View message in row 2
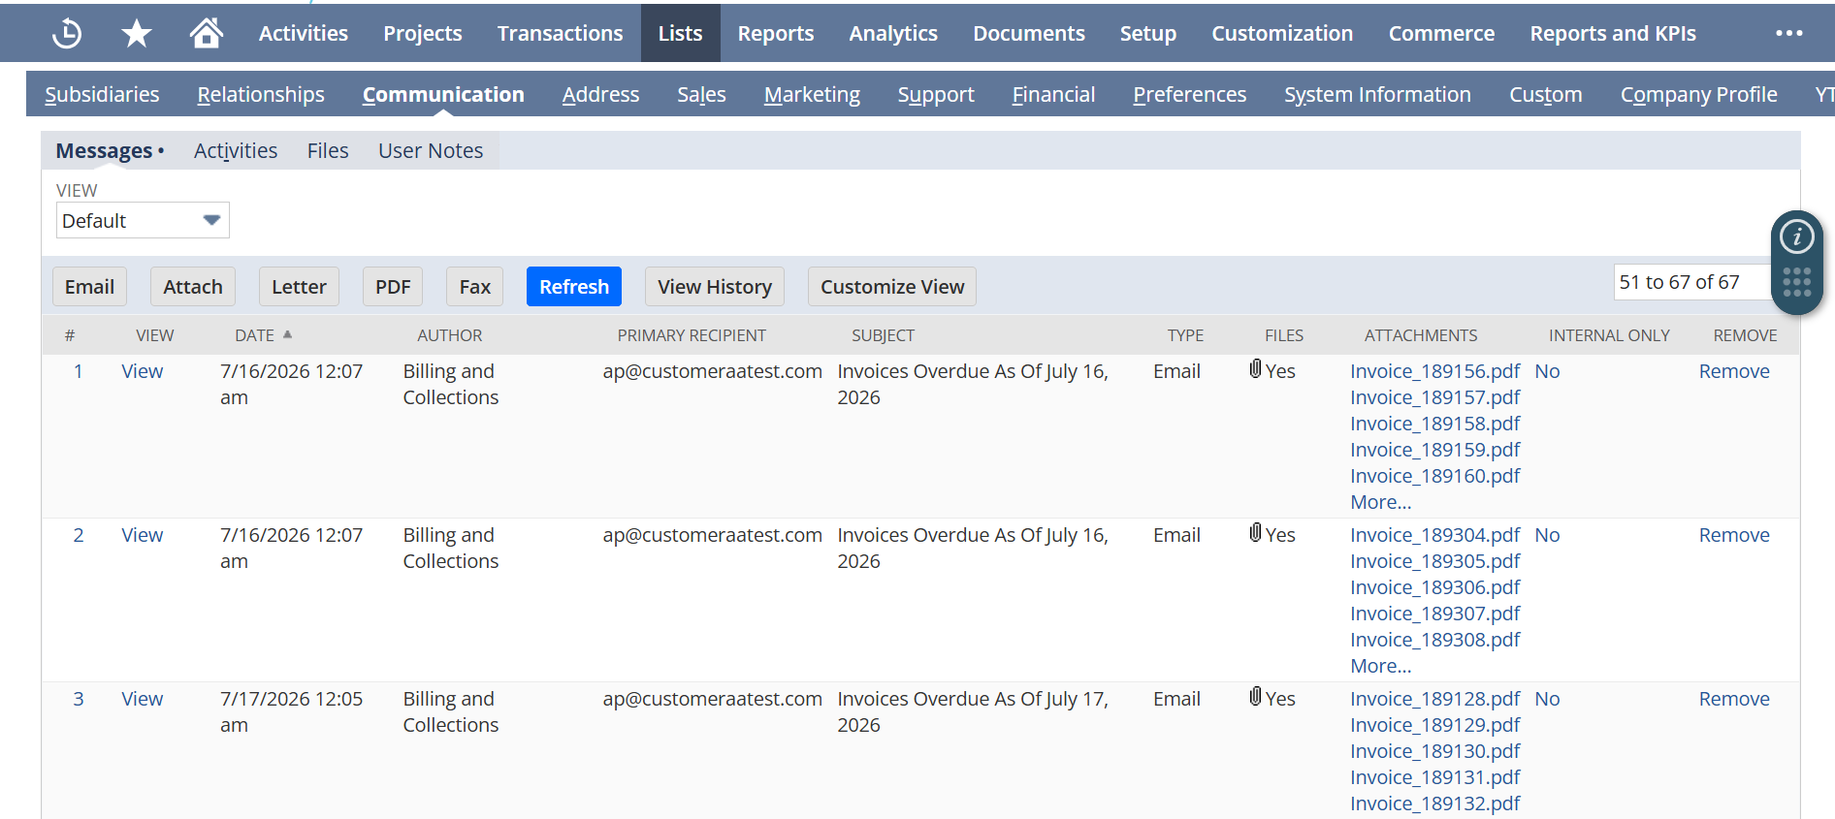Screen dimensions: 1835x819 (x=142, y=535)
